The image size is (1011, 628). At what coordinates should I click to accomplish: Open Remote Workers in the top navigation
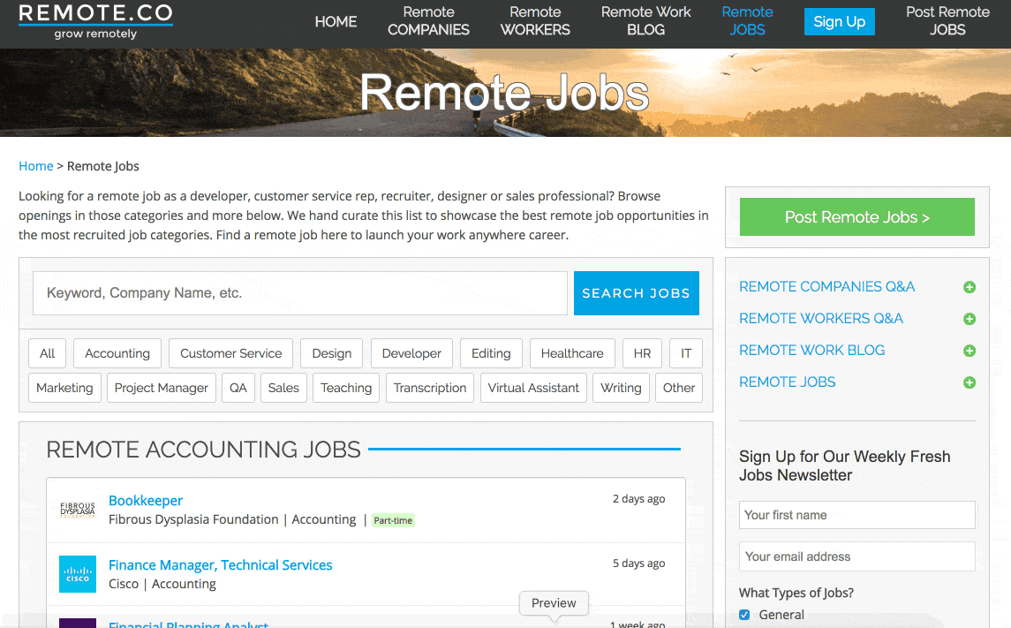tap(535, 21)
